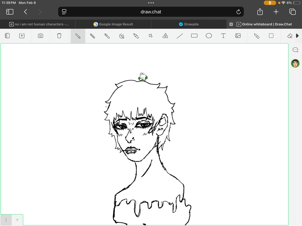Viewport: 302px width, 226px height.
Task: Tap the orange microphone indicator
Action: click(x=270, y=3)
